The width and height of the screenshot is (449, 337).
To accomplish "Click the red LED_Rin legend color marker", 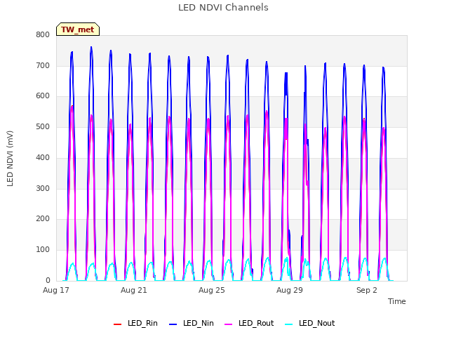I will 117,324.
